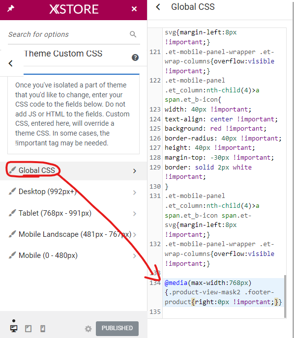Viewport: 294px width, 338px height.
Task: Click line number 131 in gutter
Action: [x=155, y=196]
